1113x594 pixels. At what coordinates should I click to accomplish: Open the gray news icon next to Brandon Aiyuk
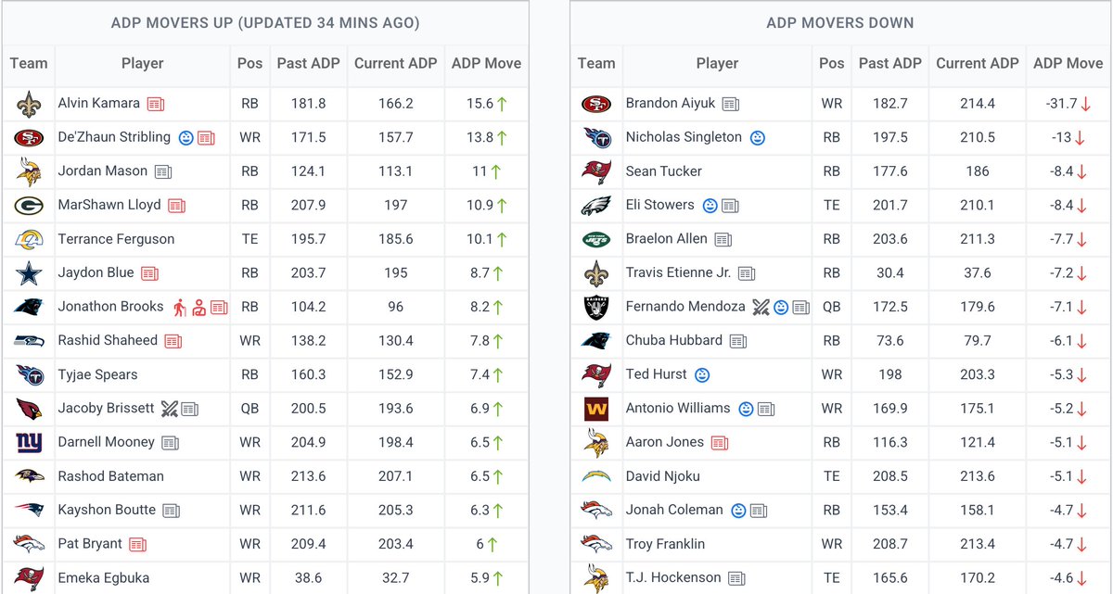pos(731,104)
